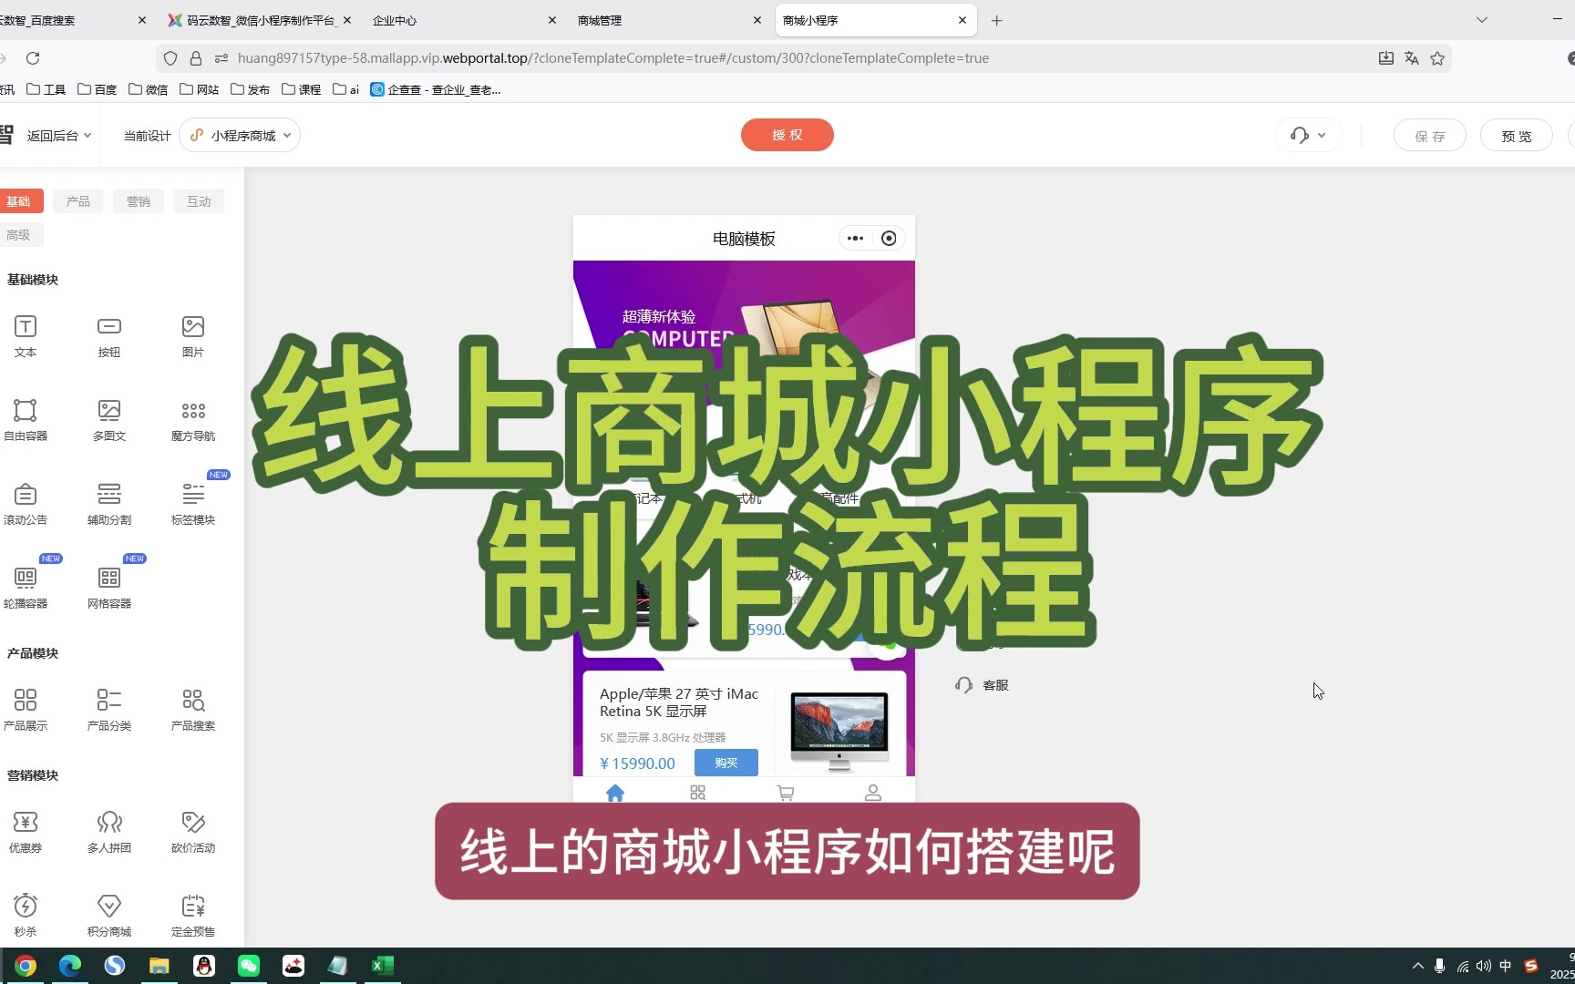Open WeChat from the Windows taskbar
This screenshot has width=1575, height=984.
click(249, 966)
